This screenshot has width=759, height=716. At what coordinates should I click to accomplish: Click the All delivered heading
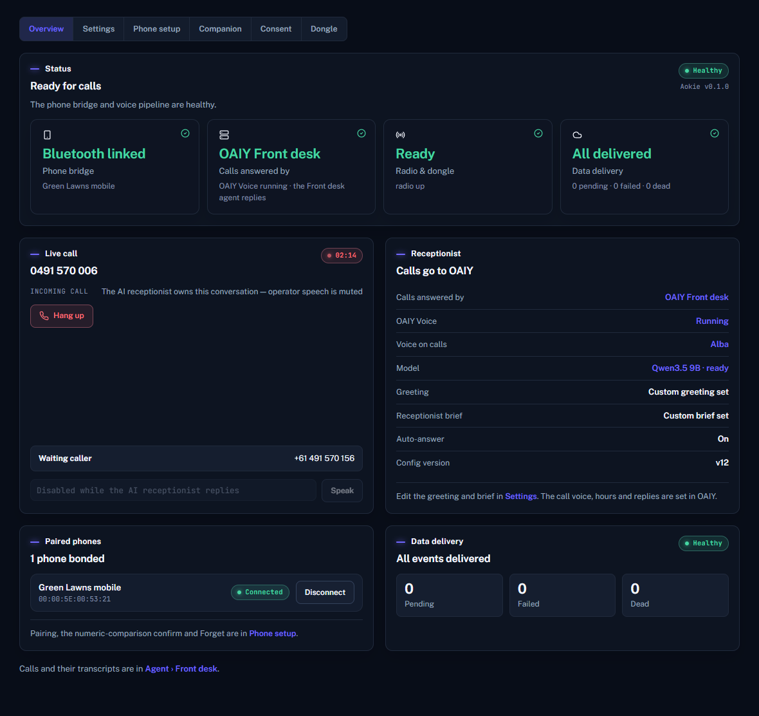(x=612, y=154)
